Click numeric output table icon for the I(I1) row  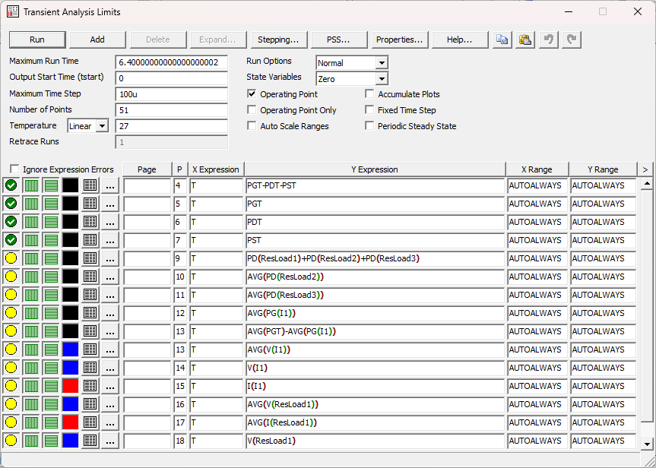tap(90, 386)
